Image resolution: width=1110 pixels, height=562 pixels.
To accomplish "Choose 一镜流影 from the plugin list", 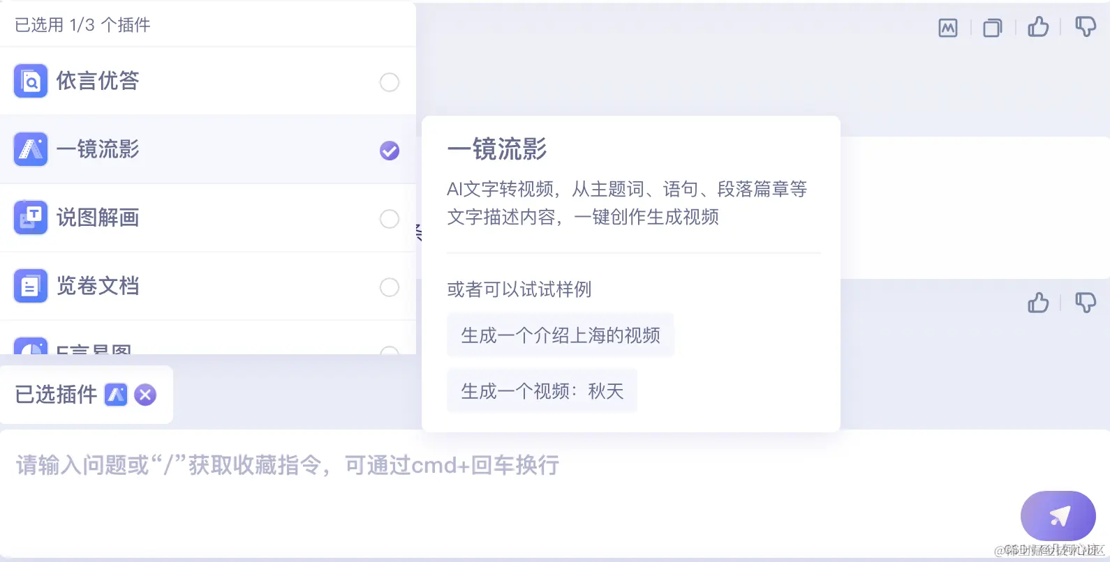I will (x=98, y=149).
